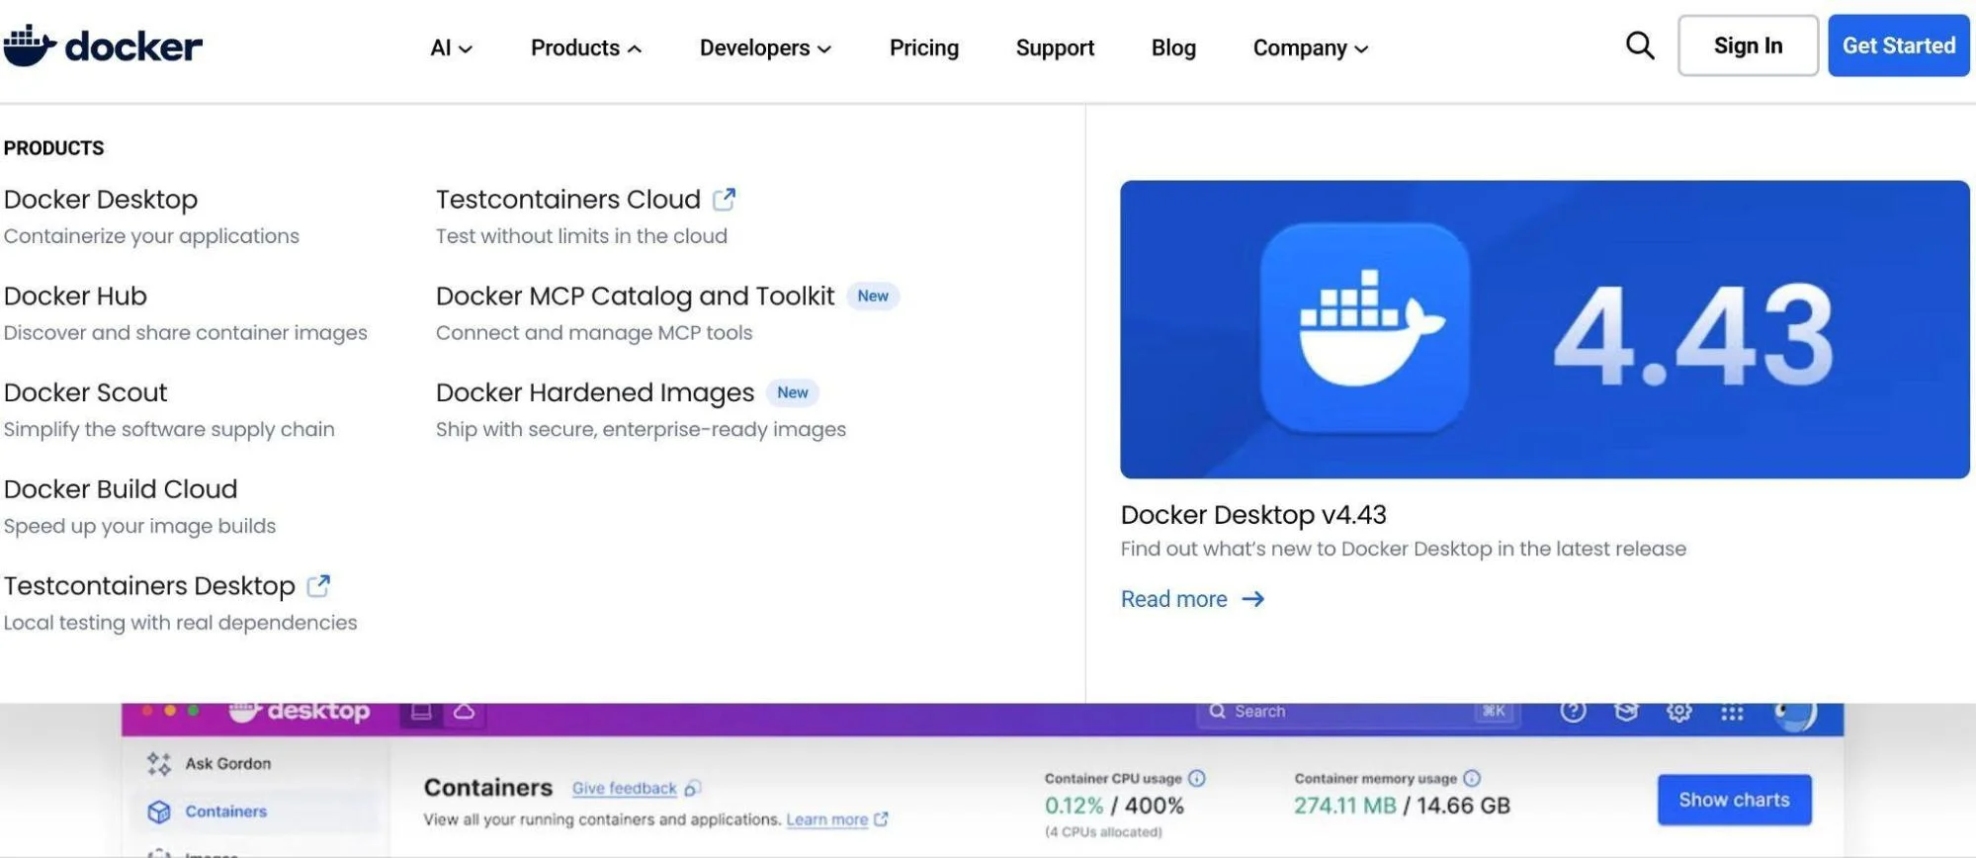Open the Docker Desktop 4.43 banner image
The height and width of the screenshot is (858, 1976).
coord(1545,329)
